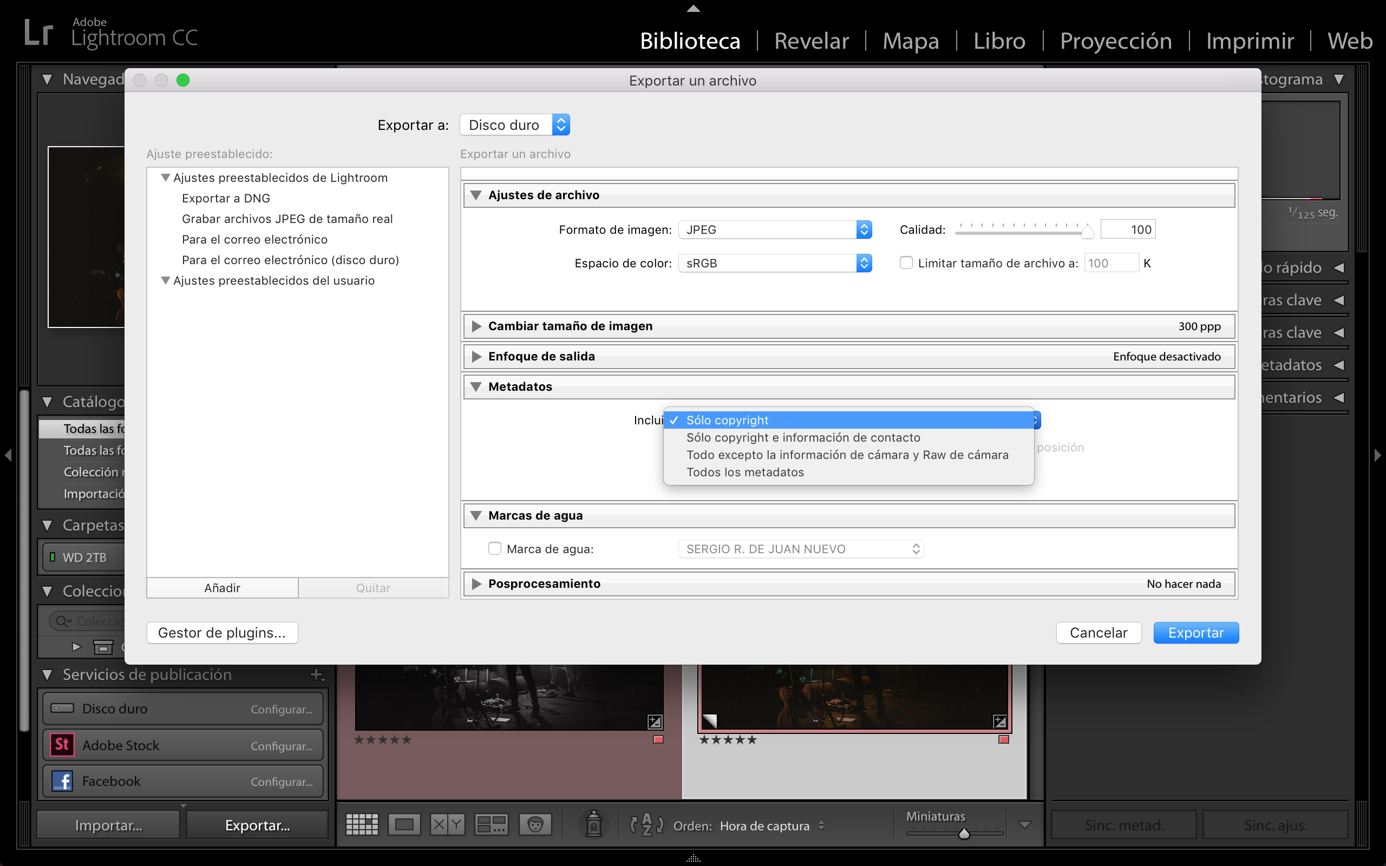Click Gestor de plugins button
This screenshot has height=866, width=1386.
tap(221, 633)
